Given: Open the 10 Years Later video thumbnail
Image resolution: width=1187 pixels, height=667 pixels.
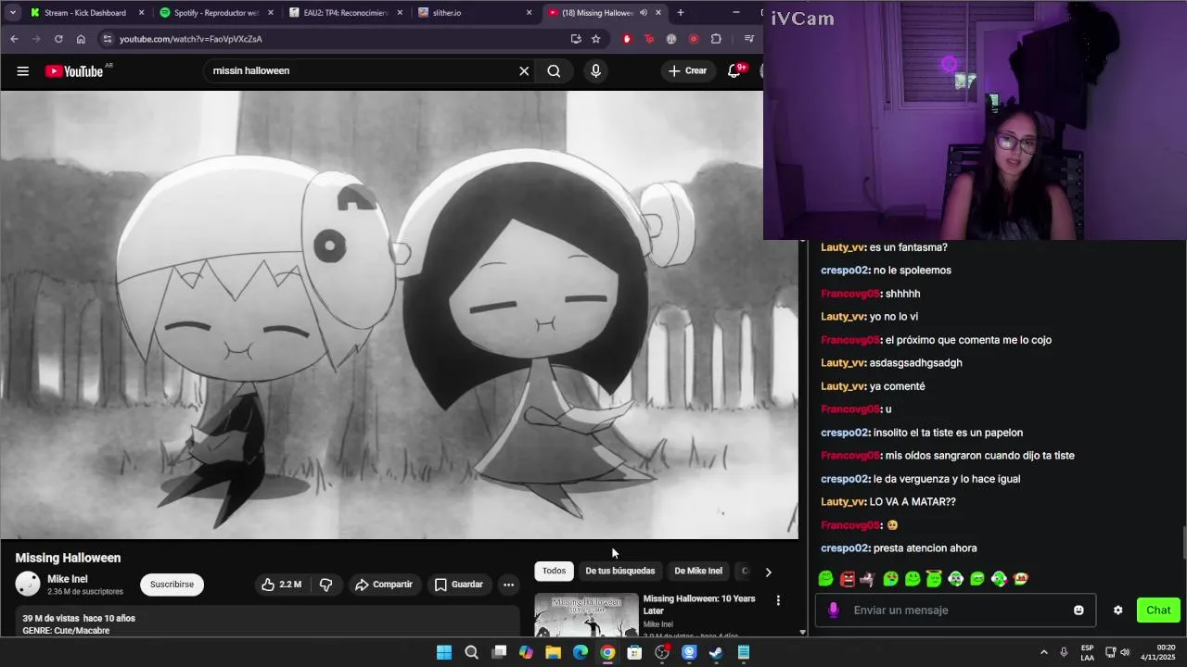Looking at the screenshot, I should 586,615.
